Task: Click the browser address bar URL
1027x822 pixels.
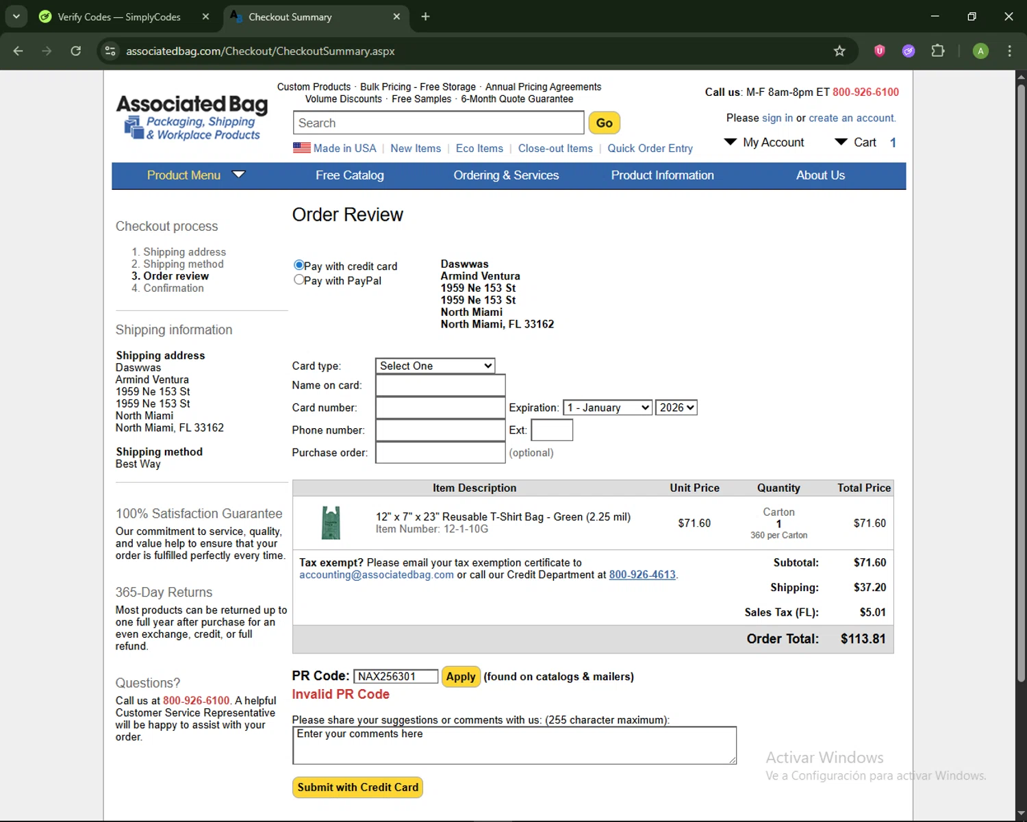Action: pos(260,51)
